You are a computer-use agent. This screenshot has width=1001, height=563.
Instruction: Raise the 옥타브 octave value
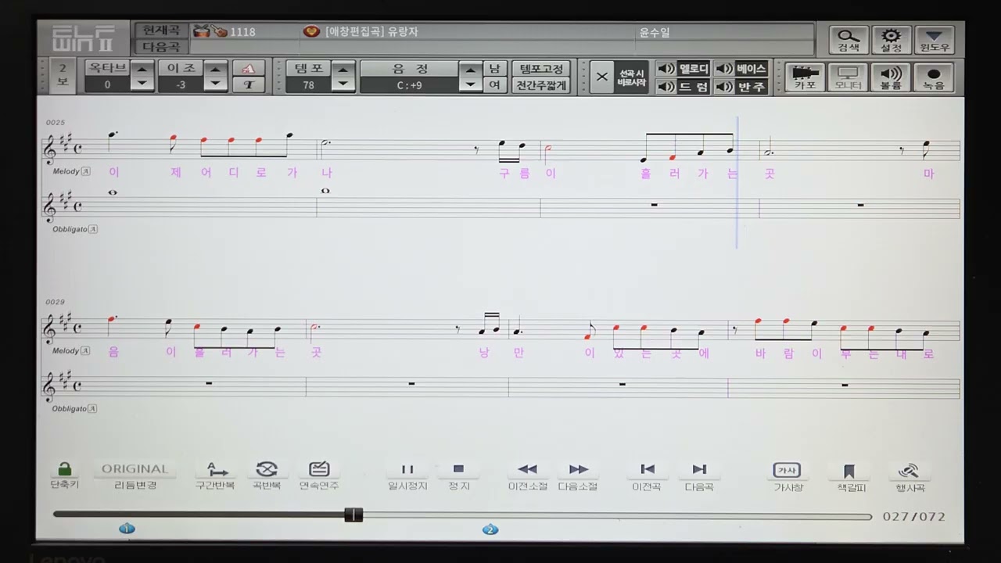[142, 69]
